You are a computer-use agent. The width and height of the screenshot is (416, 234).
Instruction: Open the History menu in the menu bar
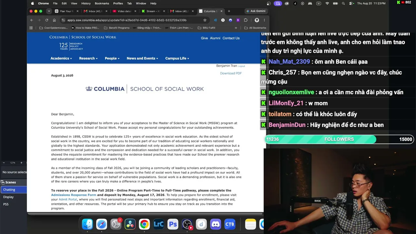tap(86, 3)
